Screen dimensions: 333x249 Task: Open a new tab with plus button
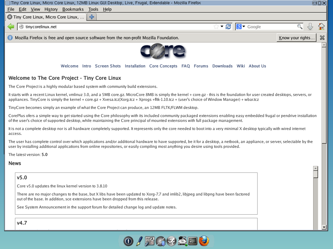(92, 17)
